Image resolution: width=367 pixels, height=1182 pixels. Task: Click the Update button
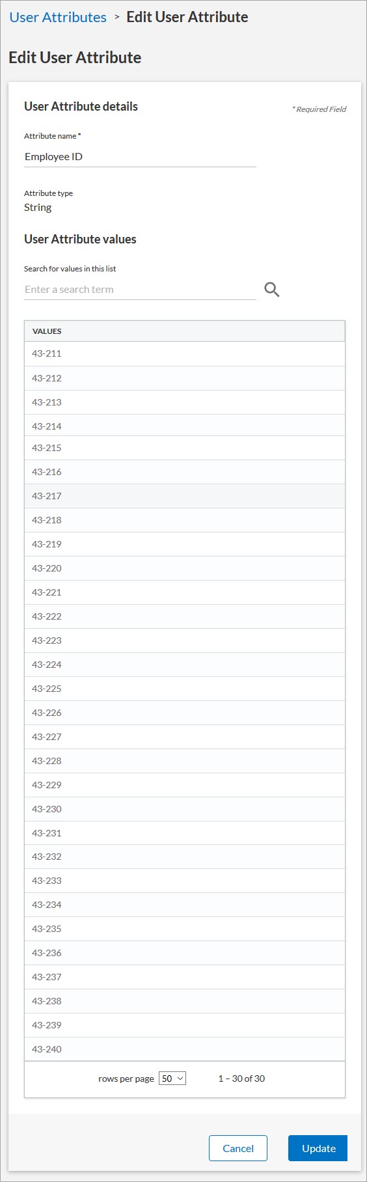[x=318, y=1148]
